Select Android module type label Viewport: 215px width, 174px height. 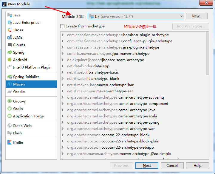pos(20,60)
